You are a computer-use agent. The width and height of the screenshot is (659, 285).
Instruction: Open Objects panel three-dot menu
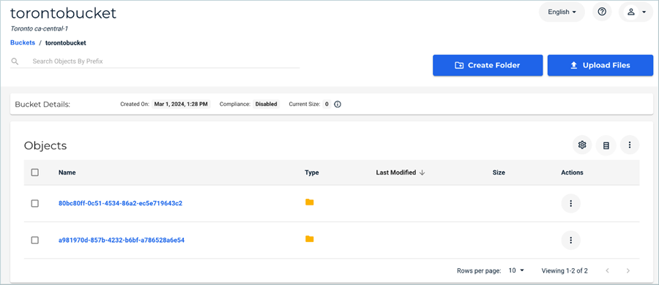point(630,145)
